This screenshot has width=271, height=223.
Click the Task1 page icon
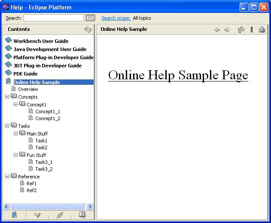click(x=30, y=140)
